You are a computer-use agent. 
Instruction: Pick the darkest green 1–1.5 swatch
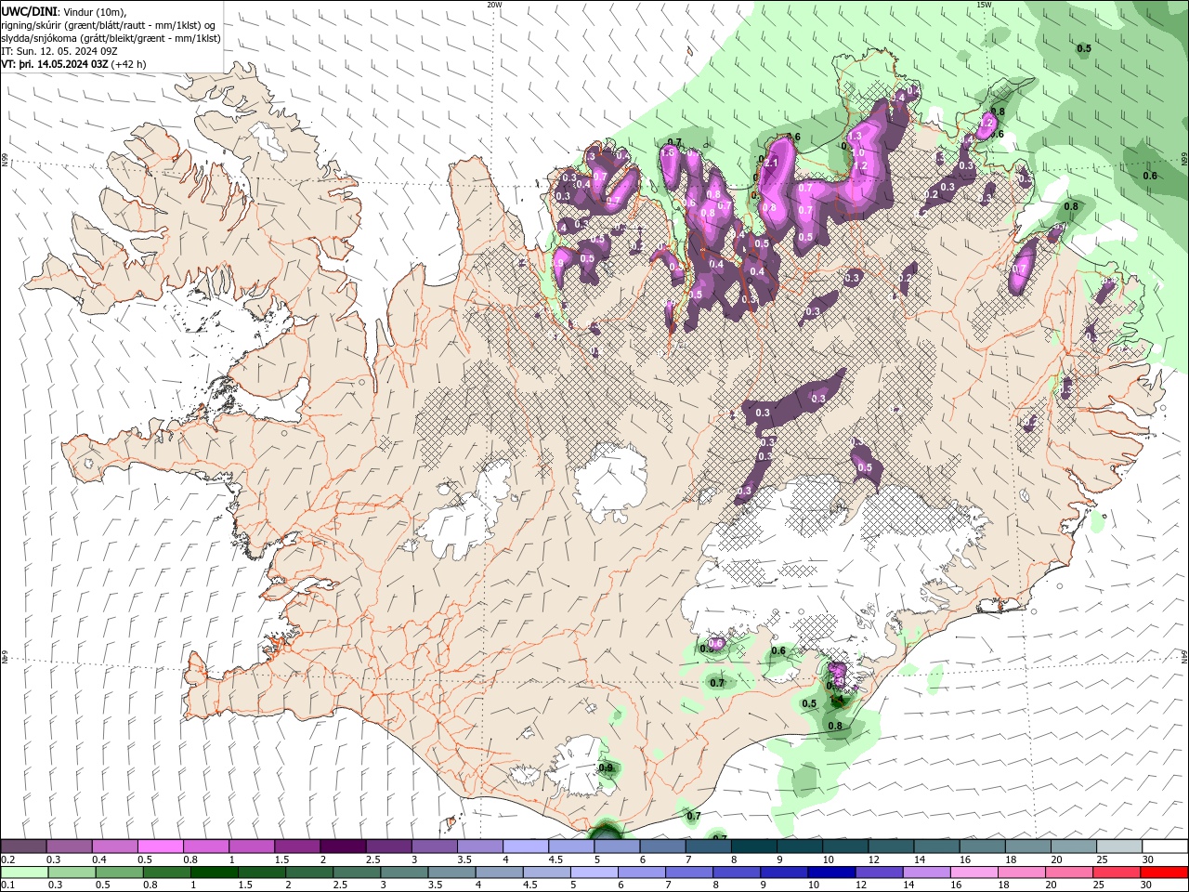[214, 872]
